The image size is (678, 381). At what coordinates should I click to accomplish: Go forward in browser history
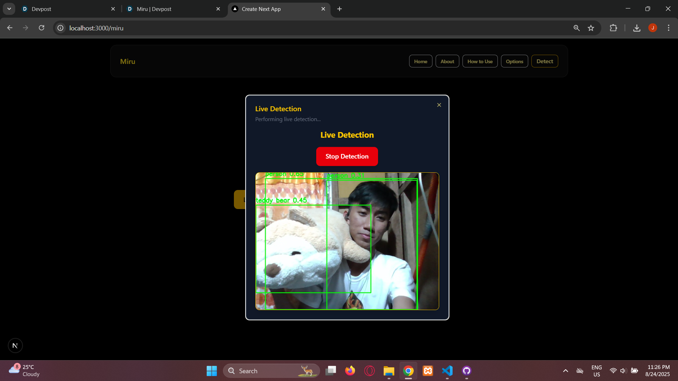point(25,28)
